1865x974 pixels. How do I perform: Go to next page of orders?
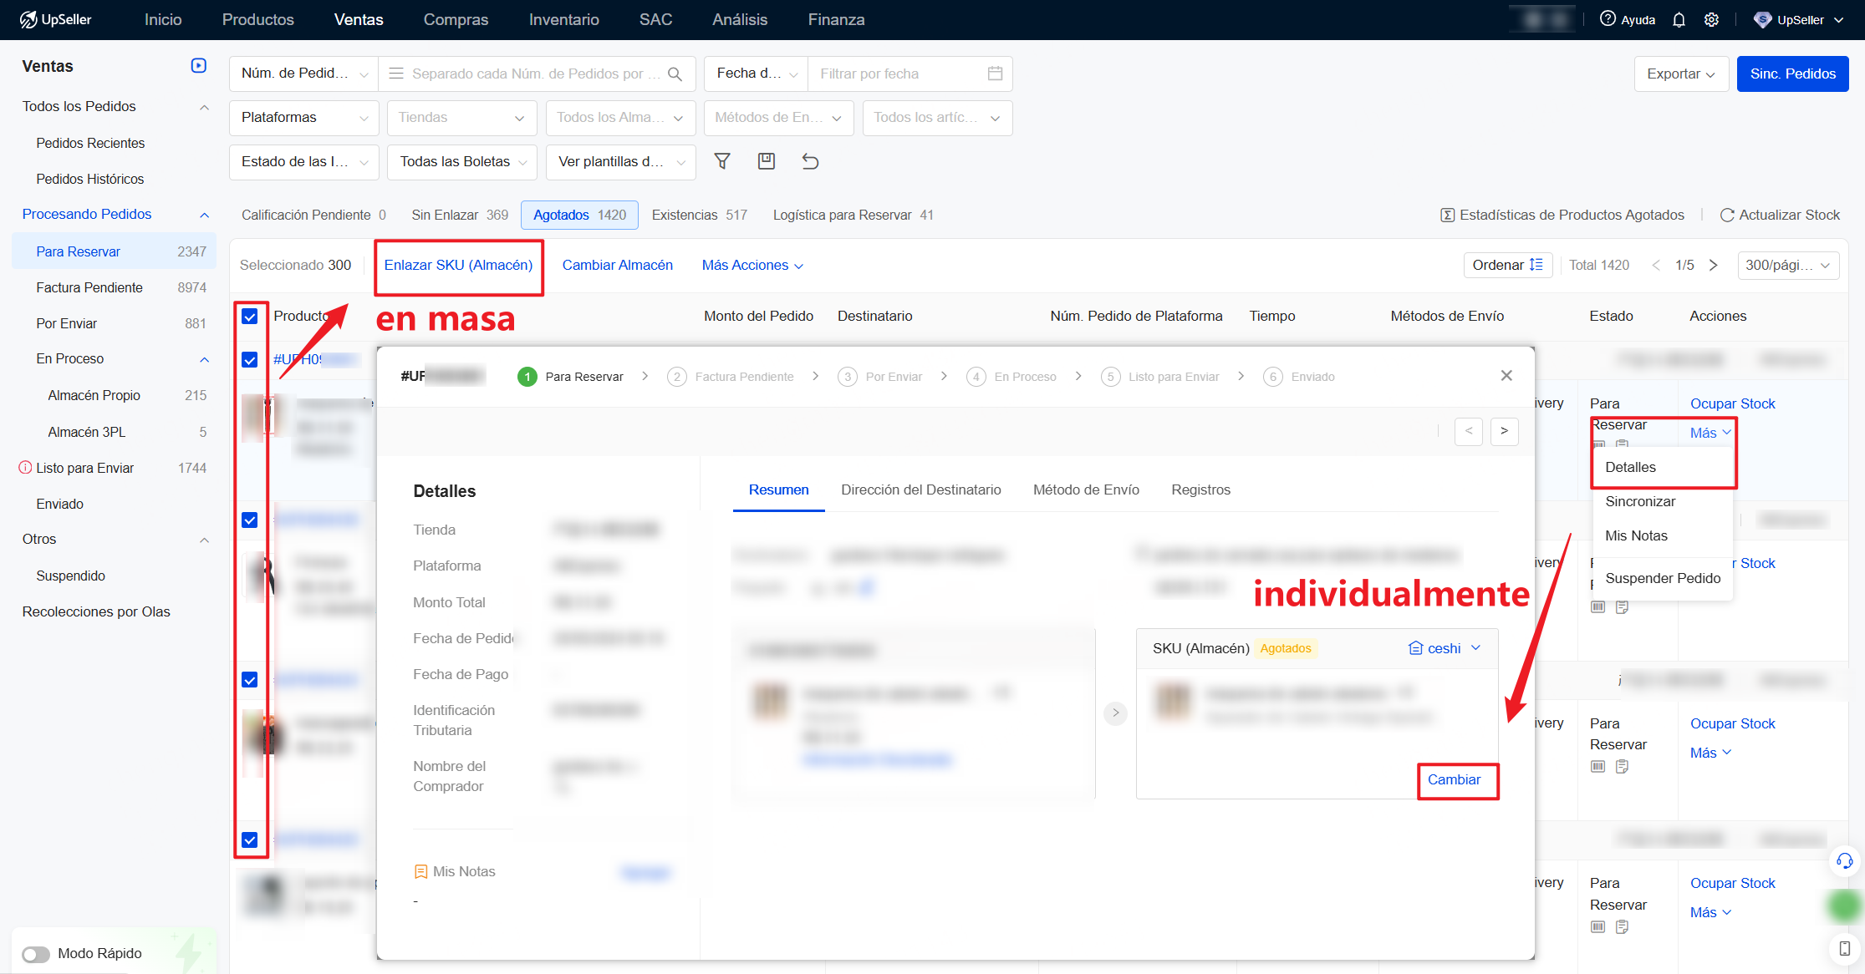pyautogui.click(x=1713, y=265)
